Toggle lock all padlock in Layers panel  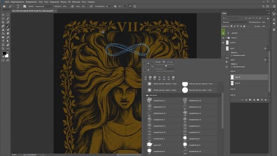(244, 26)
